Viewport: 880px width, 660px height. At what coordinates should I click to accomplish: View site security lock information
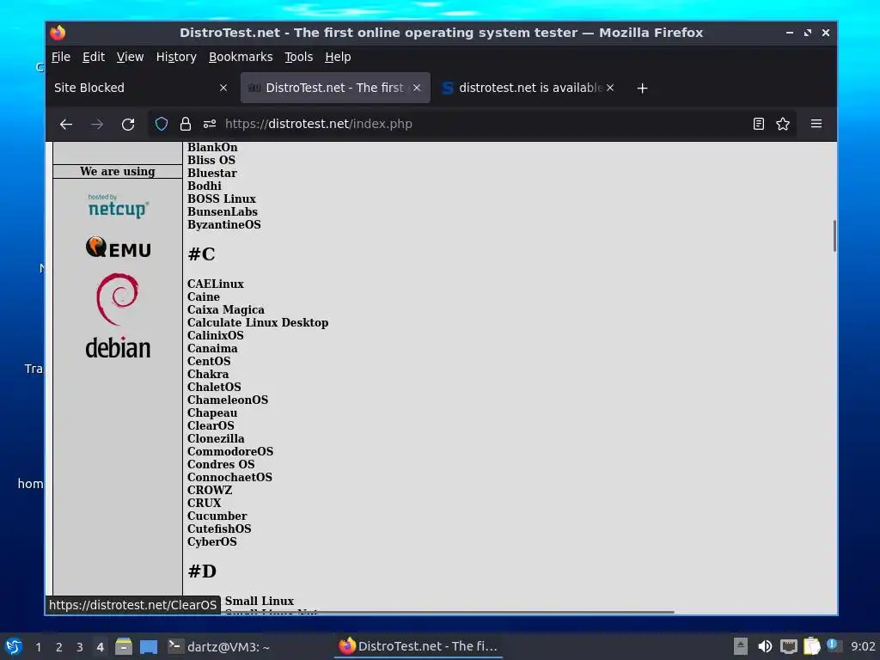[x=186, y=124]
